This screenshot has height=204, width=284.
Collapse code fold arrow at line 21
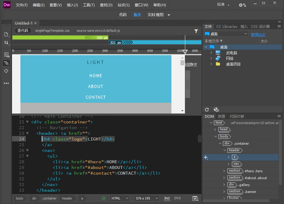coord(27,122)
